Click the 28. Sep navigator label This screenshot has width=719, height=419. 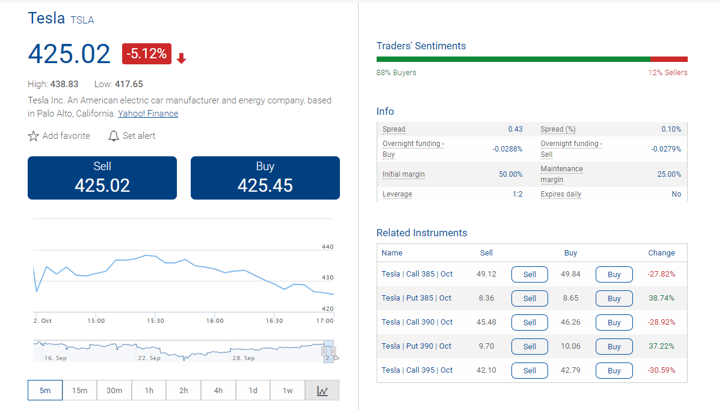pyautogui.click(x=244, y=358)
